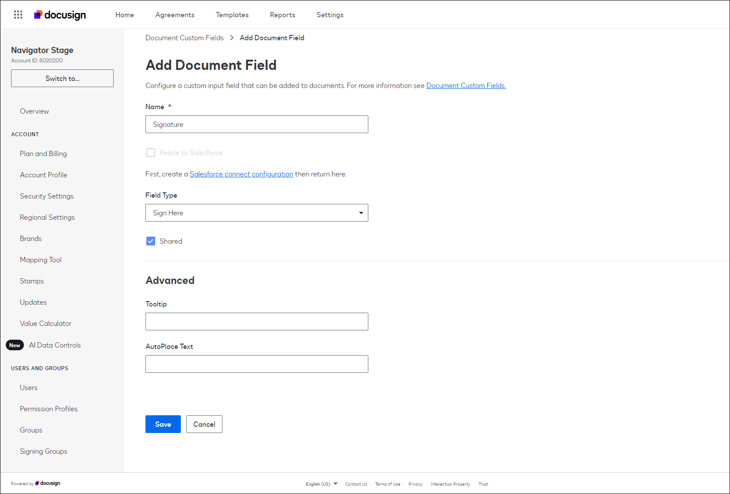The height and width of the screenshot is (494, 730).
Task: Enable the Relate to Salesforce checkbox
Action: tap(151, 153)
